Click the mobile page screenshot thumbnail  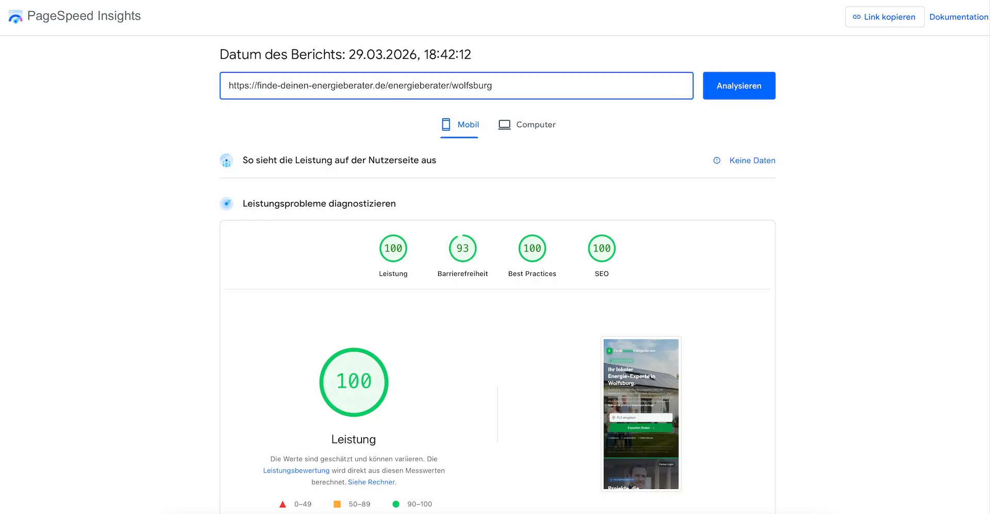(641, 414)
